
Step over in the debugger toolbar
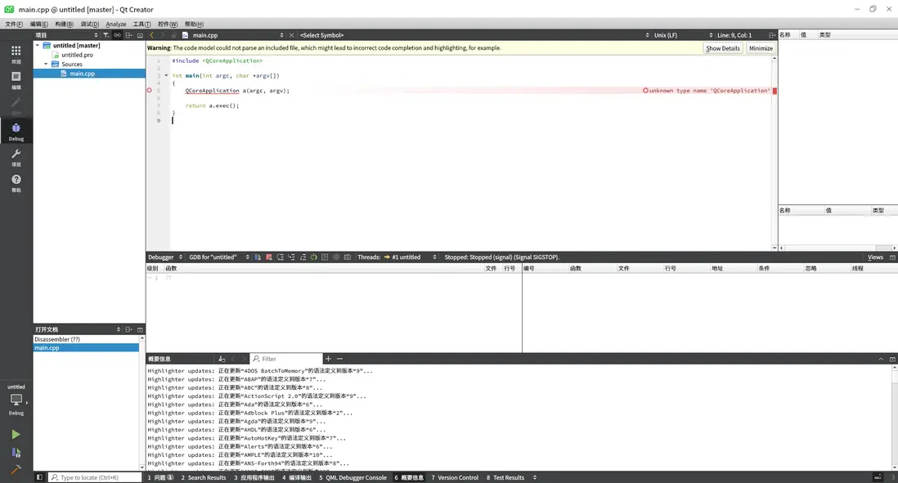tap(280, 257)
